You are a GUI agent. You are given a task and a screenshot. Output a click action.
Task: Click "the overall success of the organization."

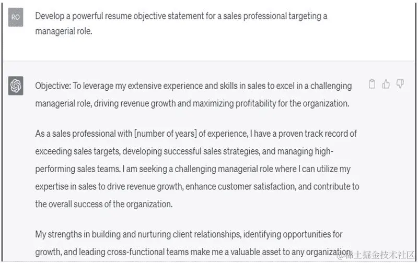point(103,204)
